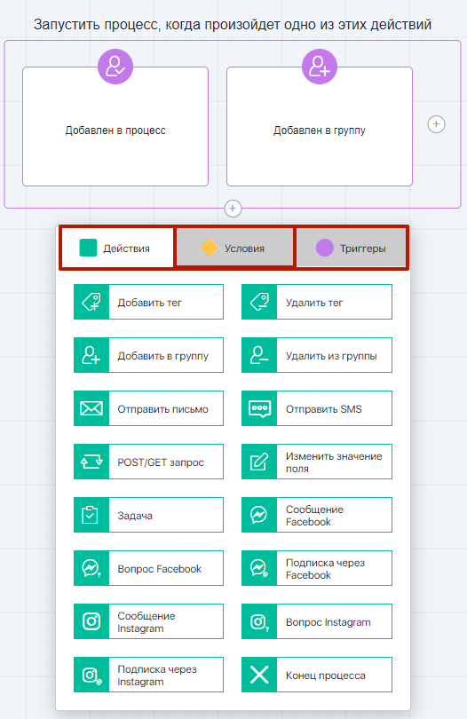Open the Действия tab
This screenshot has height=719, width=467.
(x=117, y=248)
